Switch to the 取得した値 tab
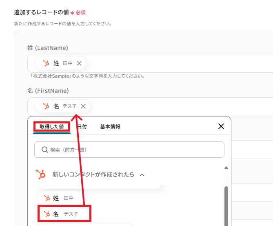This screenshot has width=273, height=226. [52, 126]
